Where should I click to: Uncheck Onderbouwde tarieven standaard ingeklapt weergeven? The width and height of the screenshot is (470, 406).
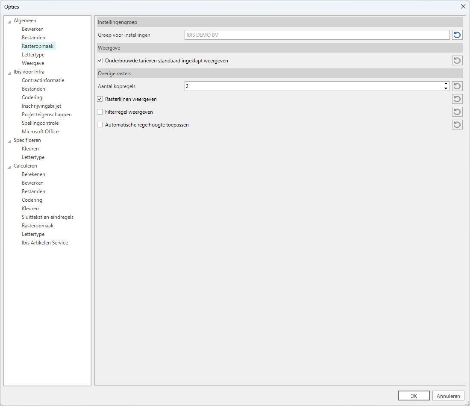tap(100, 61)
